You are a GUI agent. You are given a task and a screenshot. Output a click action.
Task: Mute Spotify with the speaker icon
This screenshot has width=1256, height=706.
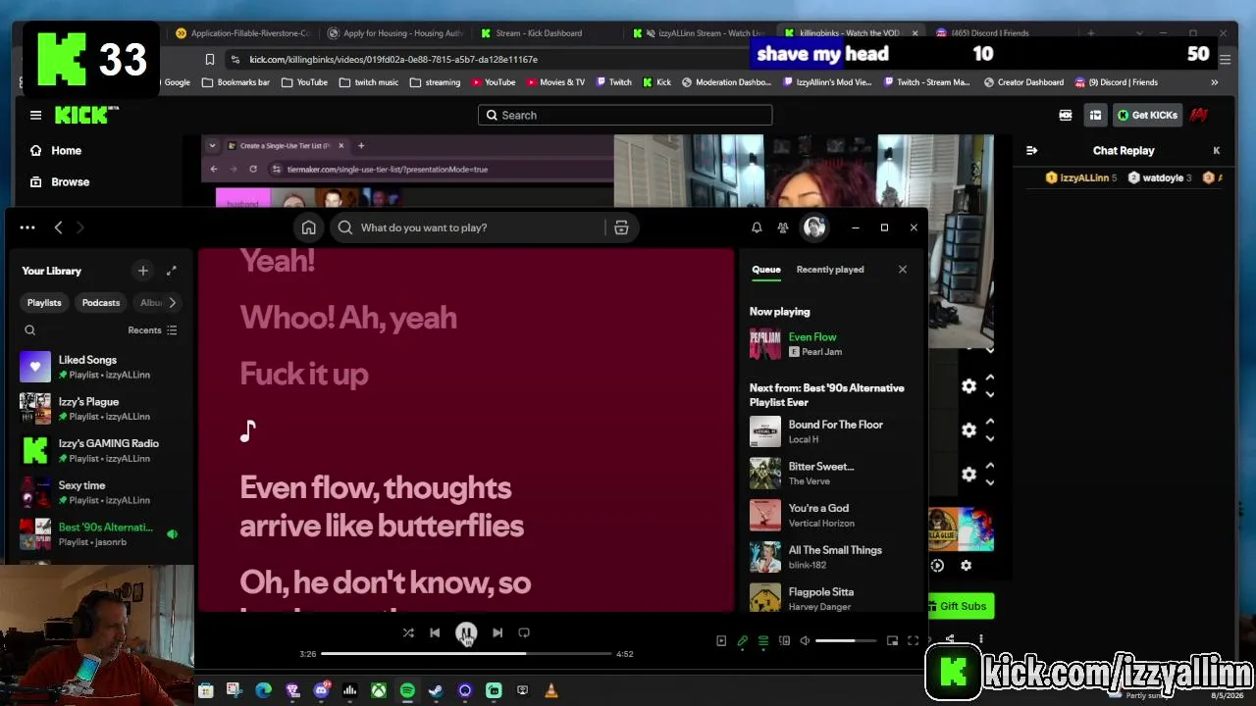point(805,641)
